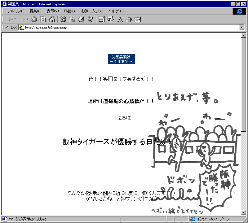Expand the address bar dropdown list
The width and height of the screenshot is (248, 223).
241,28
